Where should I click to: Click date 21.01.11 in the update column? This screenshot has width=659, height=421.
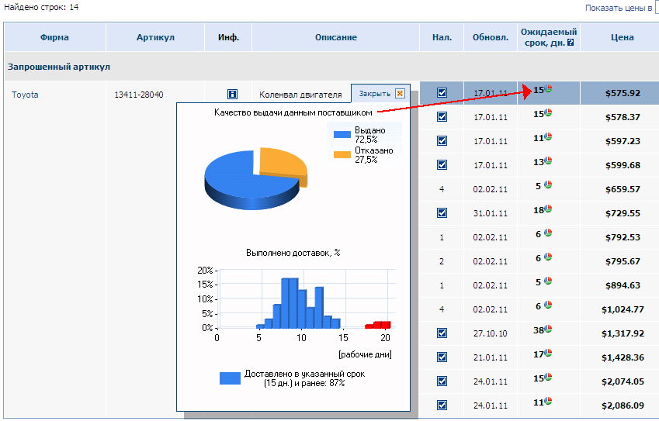(x=490, y=357)
